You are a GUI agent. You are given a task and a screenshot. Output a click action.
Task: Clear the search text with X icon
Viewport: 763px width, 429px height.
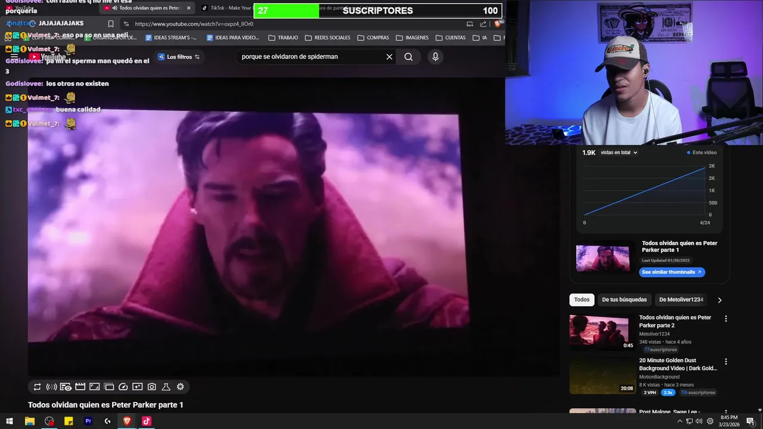389,57
